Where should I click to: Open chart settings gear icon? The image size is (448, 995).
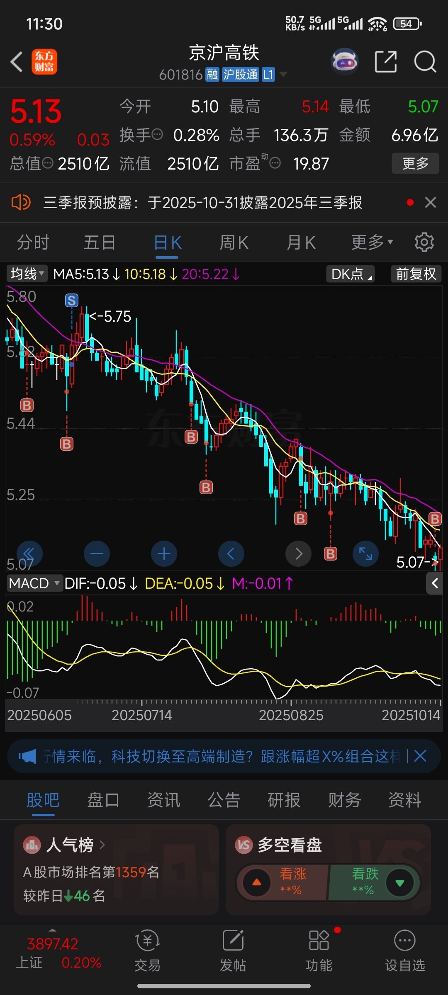tap(424, 242)
